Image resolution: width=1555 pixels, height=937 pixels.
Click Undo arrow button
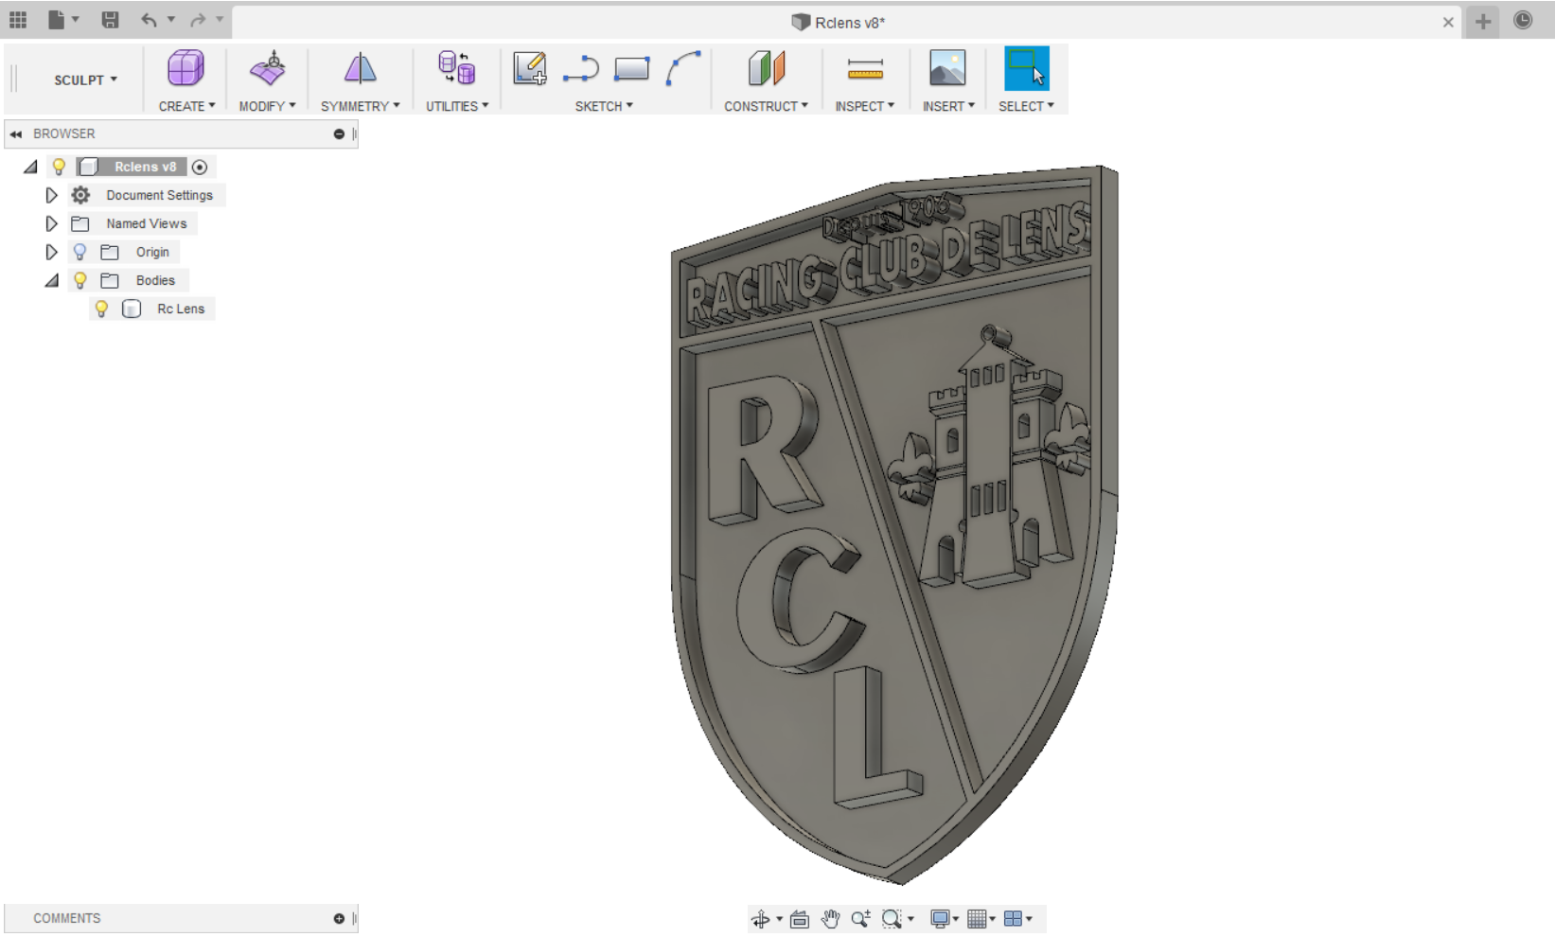tap(149, 20)
